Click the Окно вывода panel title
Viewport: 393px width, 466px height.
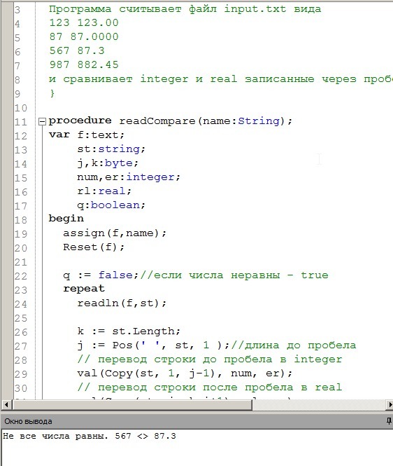click(28, 421)
